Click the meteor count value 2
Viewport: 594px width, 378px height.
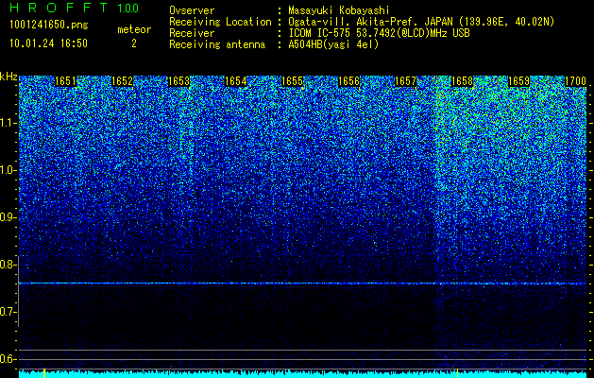(134, 43)
